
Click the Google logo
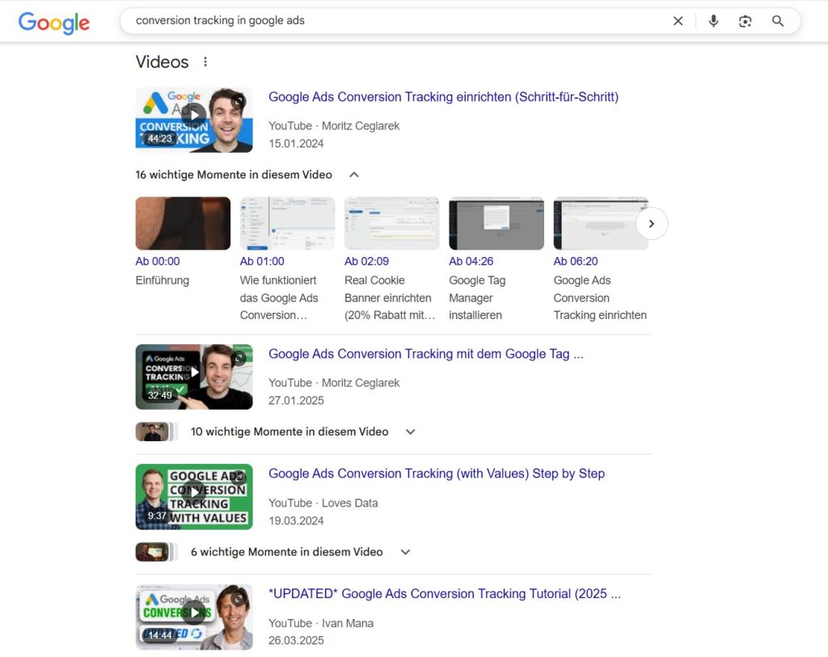(x=53, y=23)
